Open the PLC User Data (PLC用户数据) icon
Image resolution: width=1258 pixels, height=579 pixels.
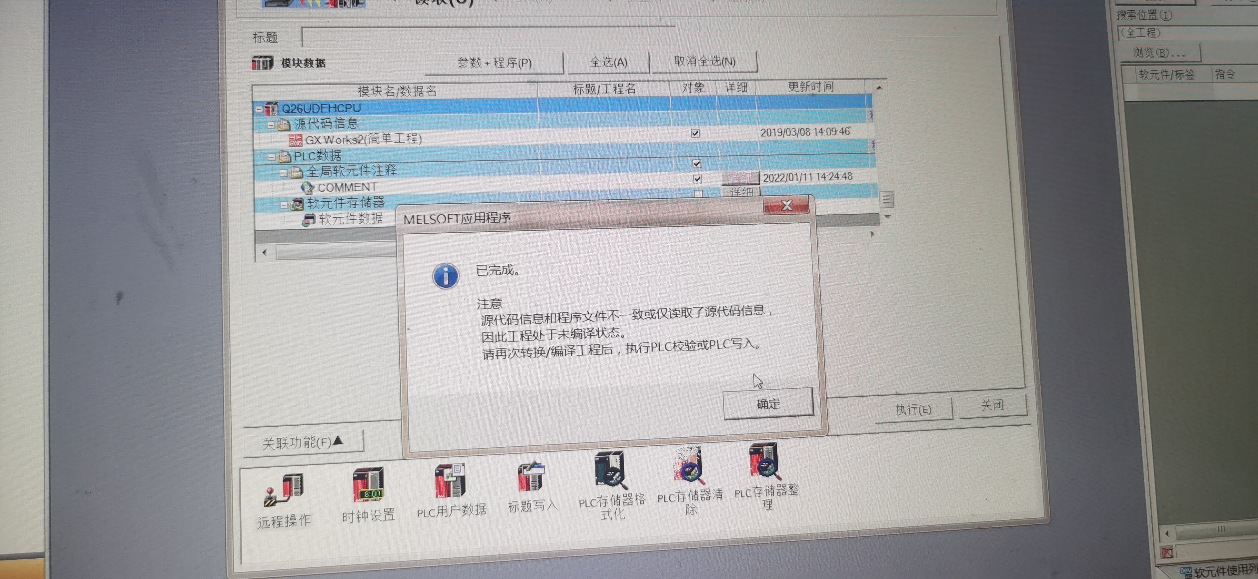click(x=450, y=481)
